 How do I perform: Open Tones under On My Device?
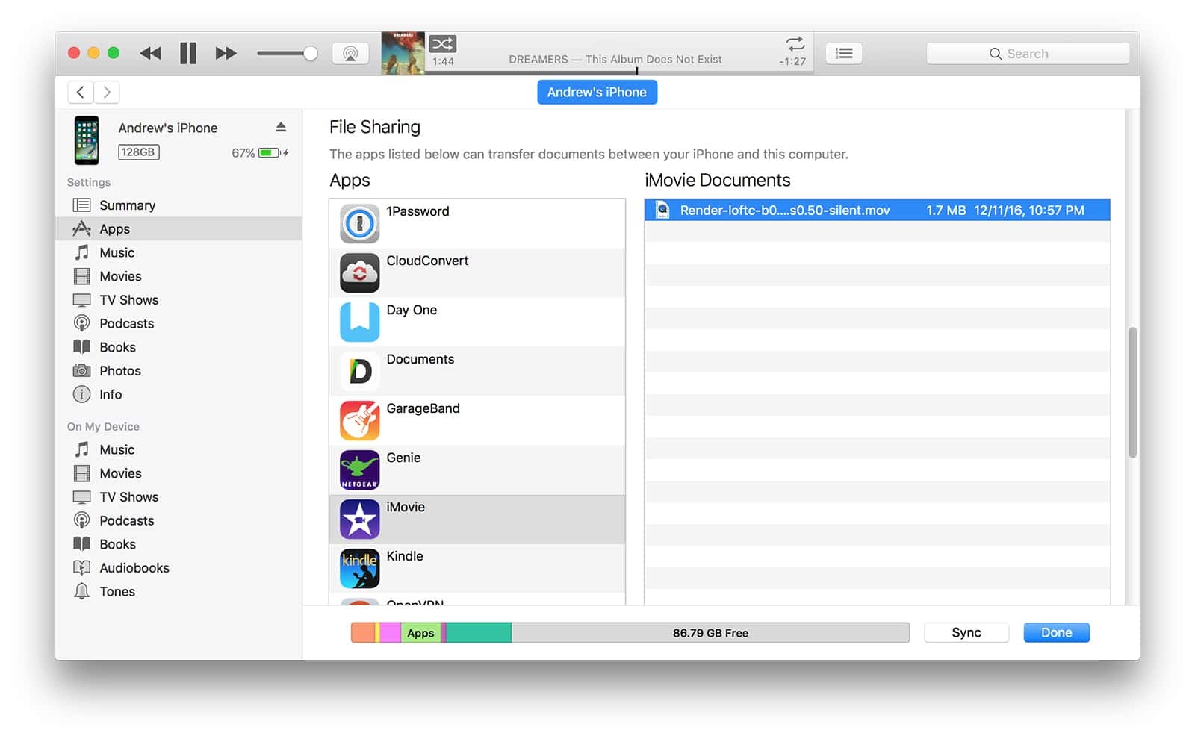click(179, 591)
